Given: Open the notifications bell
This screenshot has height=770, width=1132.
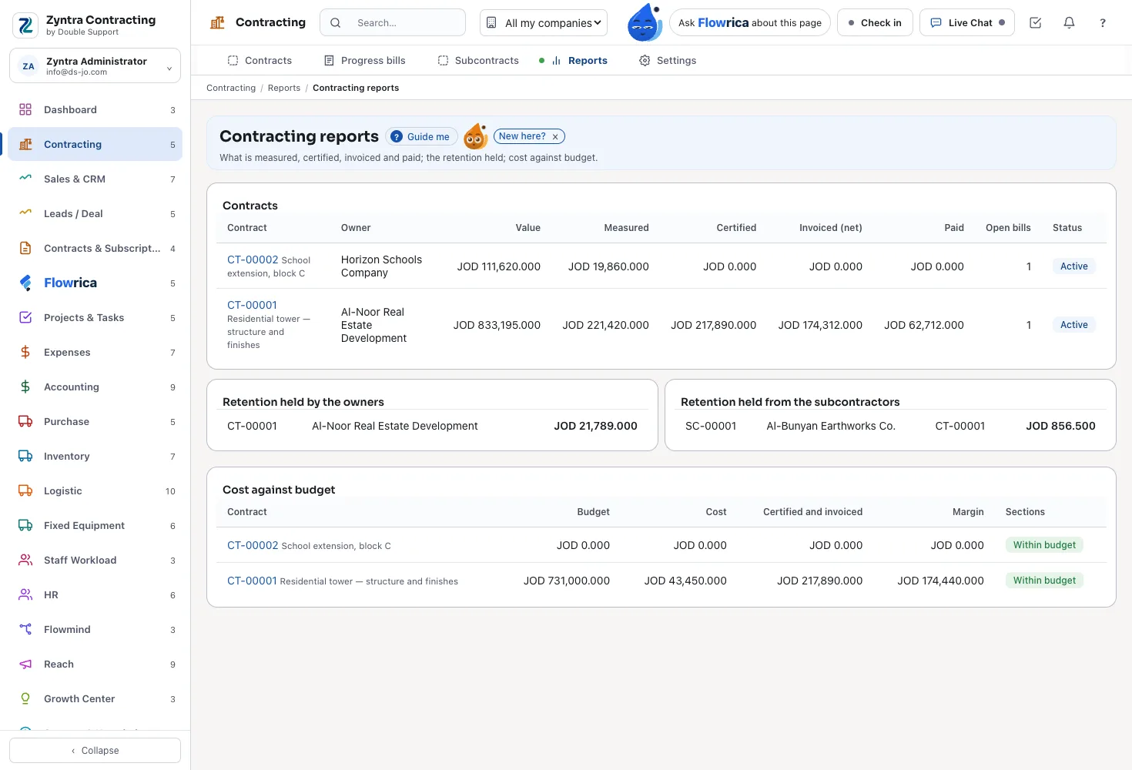Looking at the screenshot, I should pyautogui.click(x=1069, y=23).
